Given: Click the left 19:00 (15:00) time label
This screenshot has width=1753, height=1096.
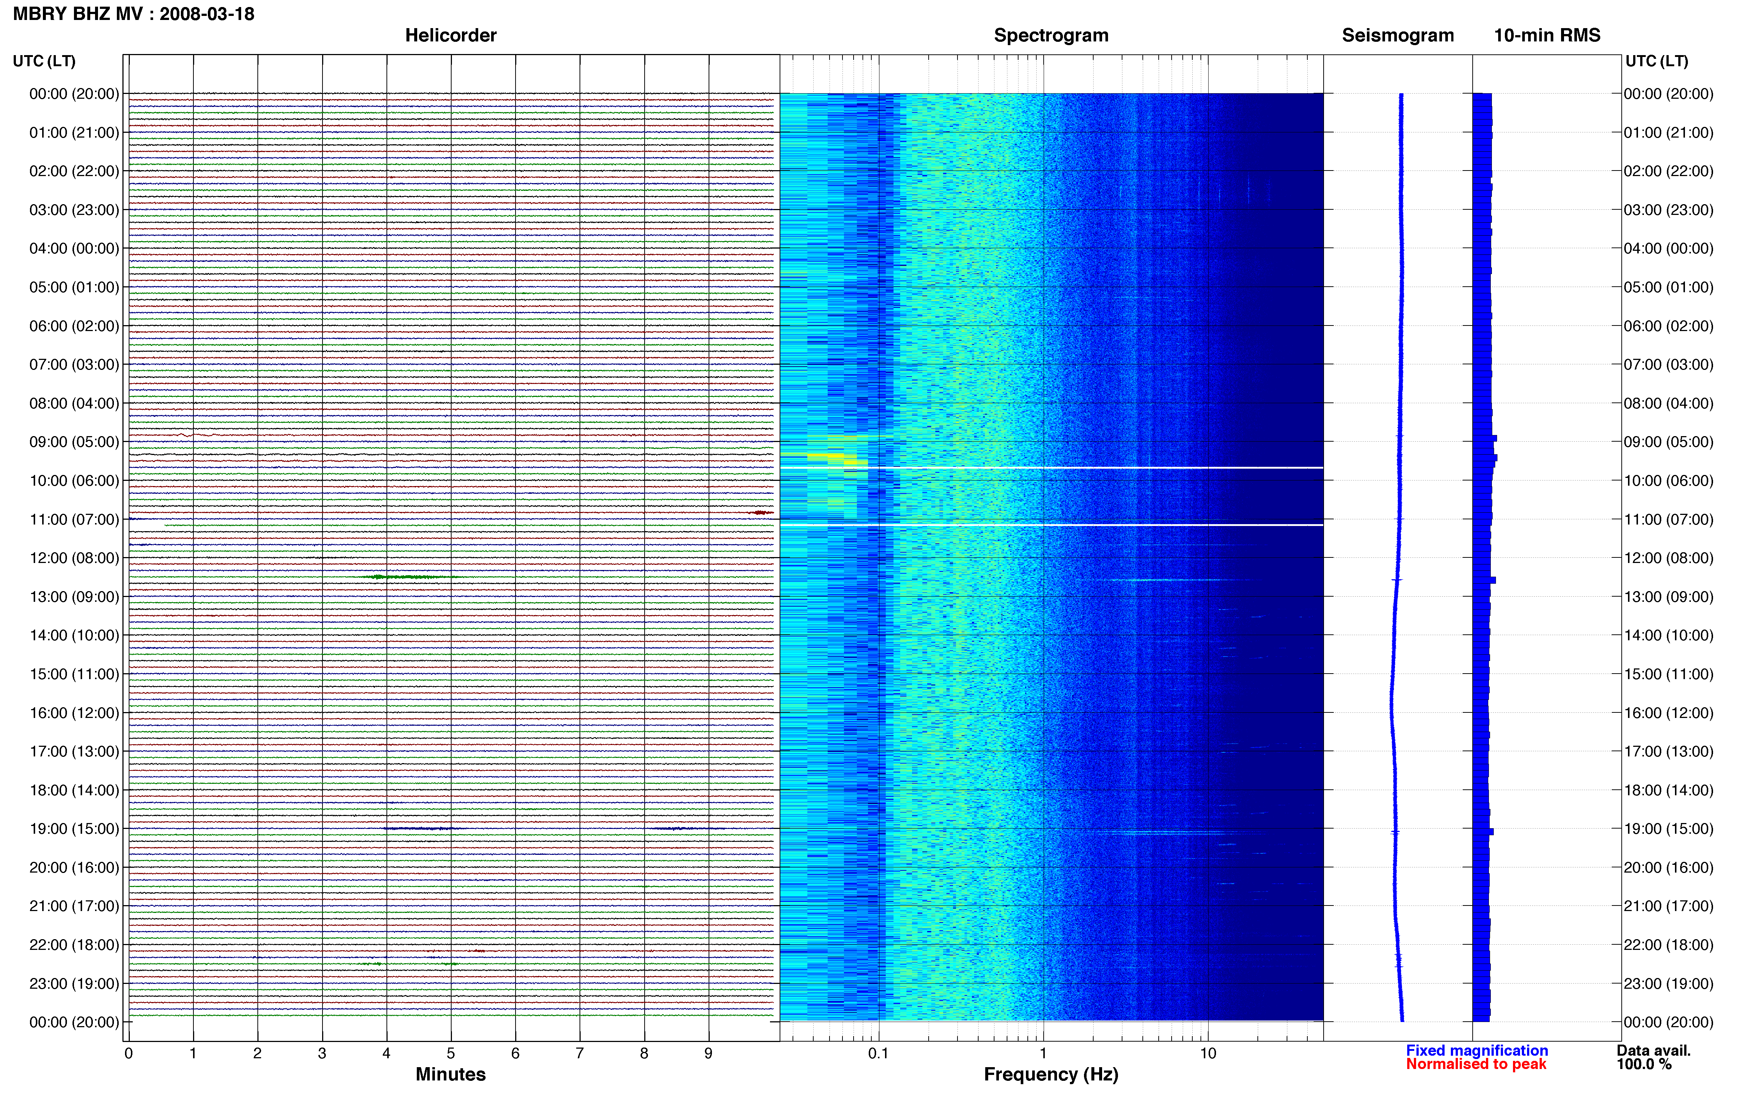Looking at the screenshot, I should (x=74, y=829).
